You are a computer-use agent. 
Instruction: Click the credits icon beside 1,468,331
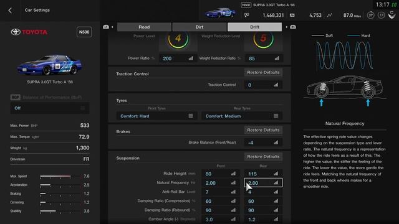point(247,15)
